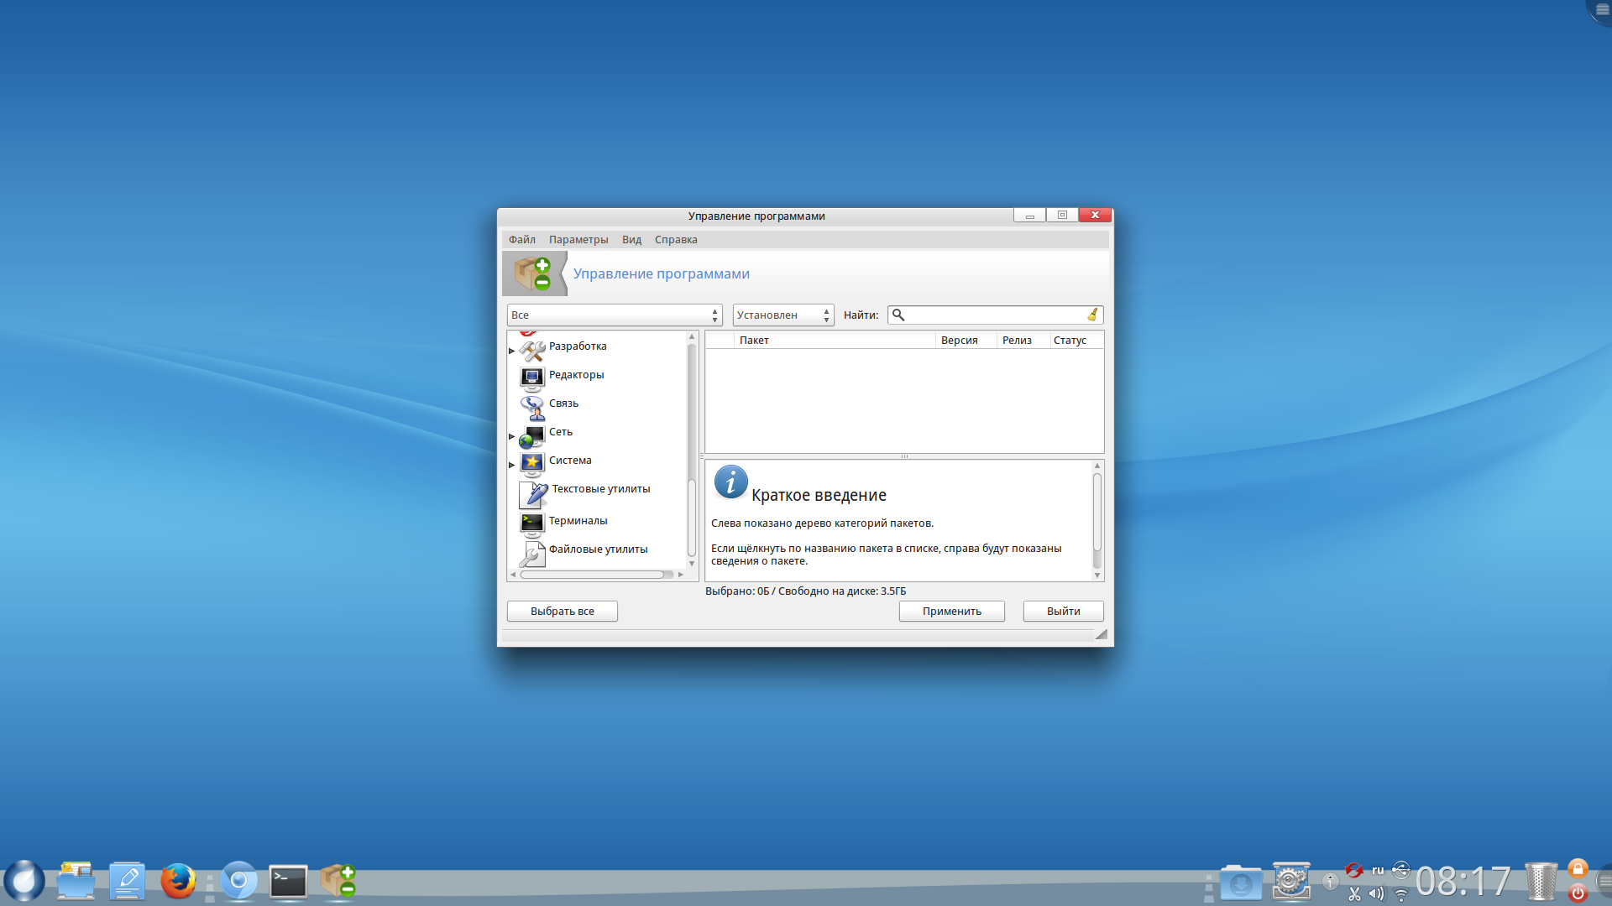Click the volume icon in system tray

[x=1377, y=894]
